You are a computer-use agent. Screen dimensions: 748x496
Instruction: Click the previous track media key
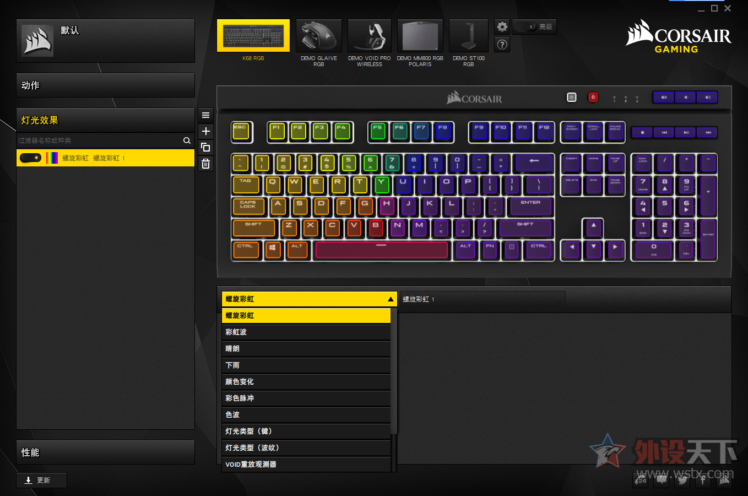tap(664, 132)
